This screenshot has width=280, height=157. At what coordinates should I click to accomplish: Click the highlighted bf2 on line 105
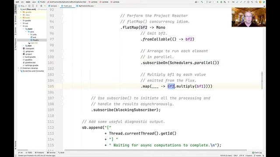171,86
